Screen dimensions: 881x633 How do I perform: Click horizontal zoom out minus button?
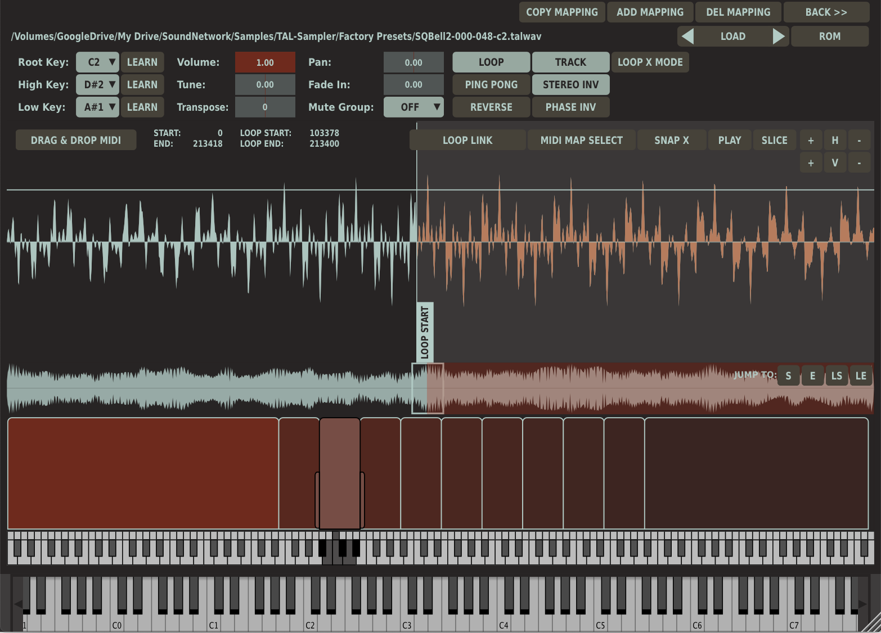(858, 141)
